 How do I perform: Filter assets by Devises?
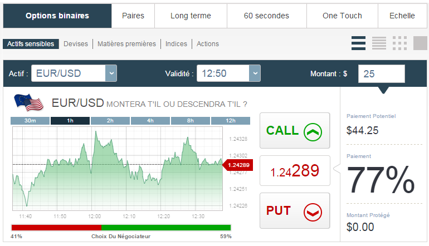tap(76, 44)
